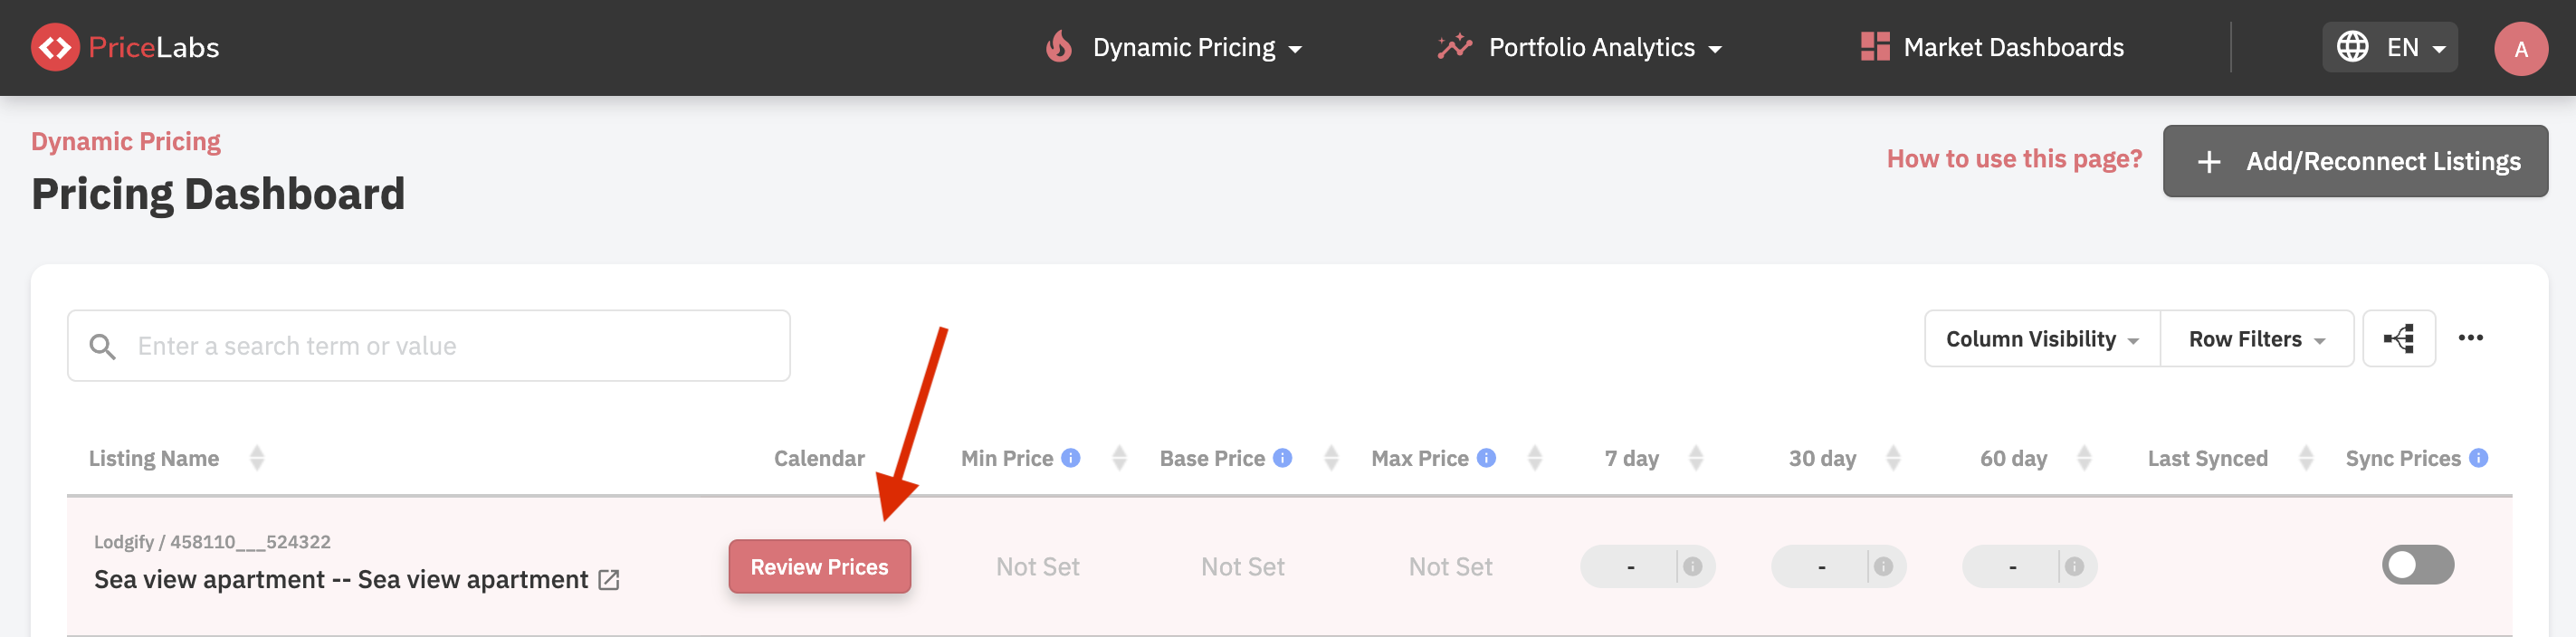Enable Sync Prices toggle for Sea view apartment

point(2417,565)
